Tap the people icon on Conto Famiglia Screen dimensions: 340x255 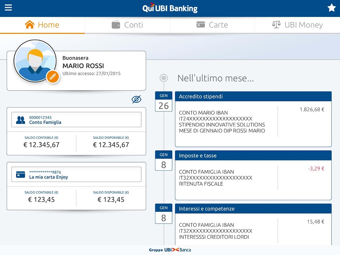(x=21, y=120)
